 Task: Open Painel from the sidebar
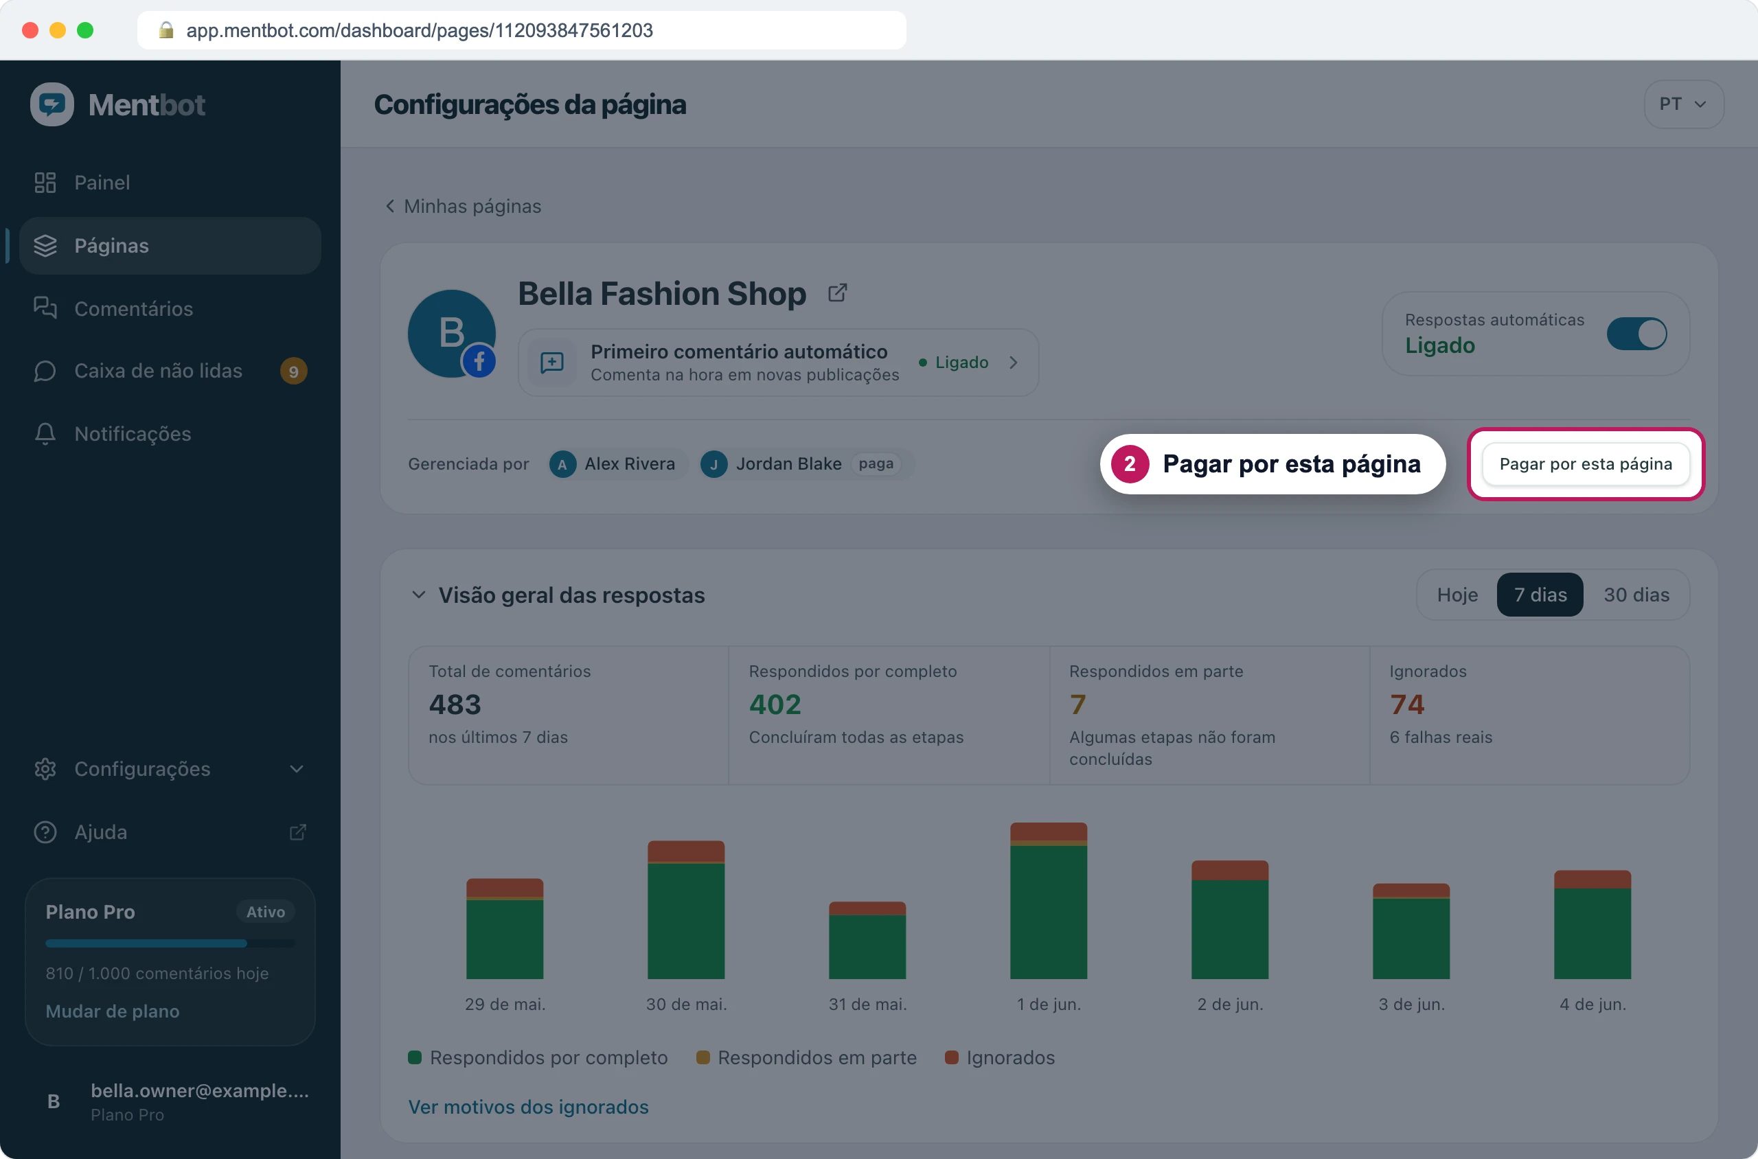click(x=170, y=183)
